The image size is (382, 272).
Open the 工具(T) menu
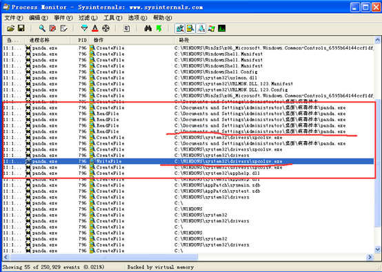click(113, 18)
